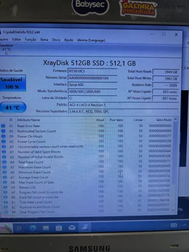Click the Firmware field HT3618C1

(92, 71)
